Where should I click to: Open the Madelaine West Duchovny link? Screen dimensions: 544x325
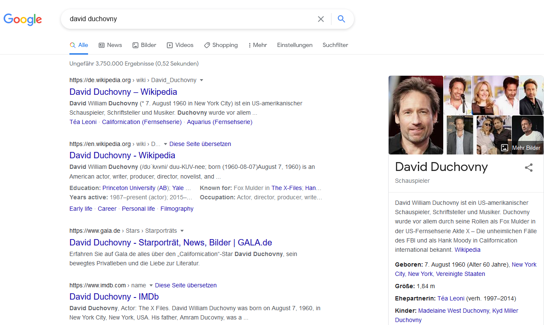tap(453, 311)
